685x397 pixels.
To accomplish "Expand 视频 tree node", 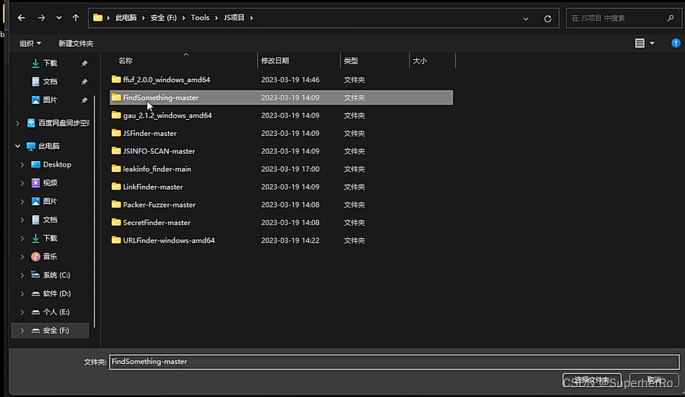I will click(22, 184).
